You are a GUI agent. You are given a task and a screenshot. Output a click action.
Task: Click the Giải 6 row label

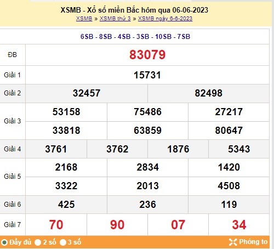pyautogui.click(x=12, y=205)
